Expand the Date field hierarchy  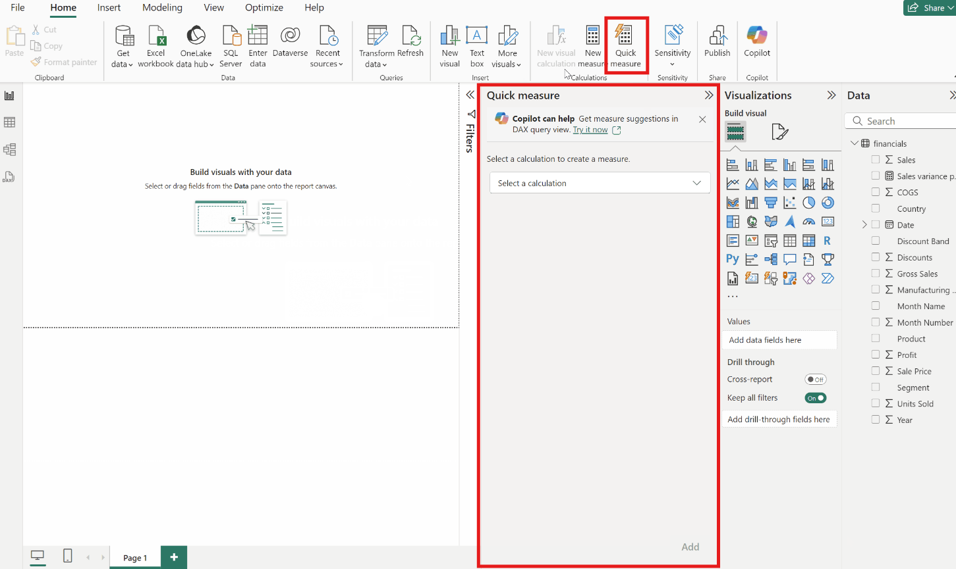pos(864,225)
